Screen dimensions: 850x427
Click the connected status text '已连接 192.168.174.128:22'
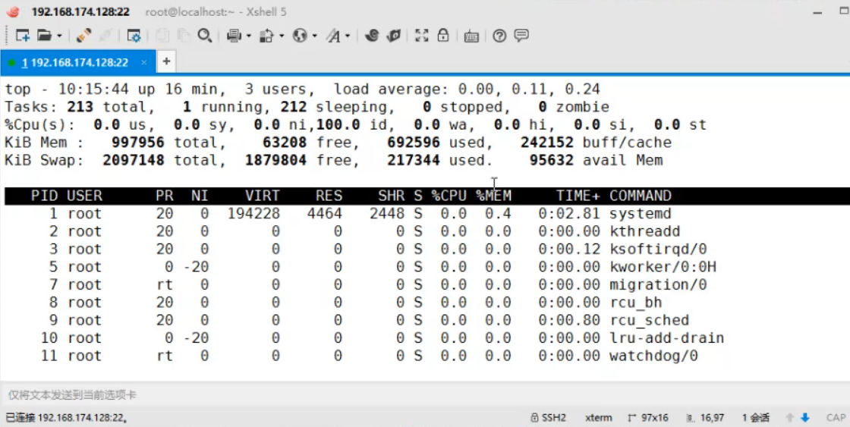(x=66, y=418)
